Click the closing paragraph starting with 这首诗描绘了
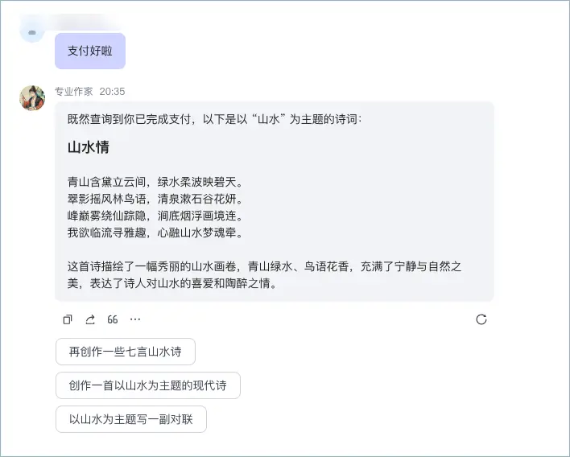 (265, 275)
